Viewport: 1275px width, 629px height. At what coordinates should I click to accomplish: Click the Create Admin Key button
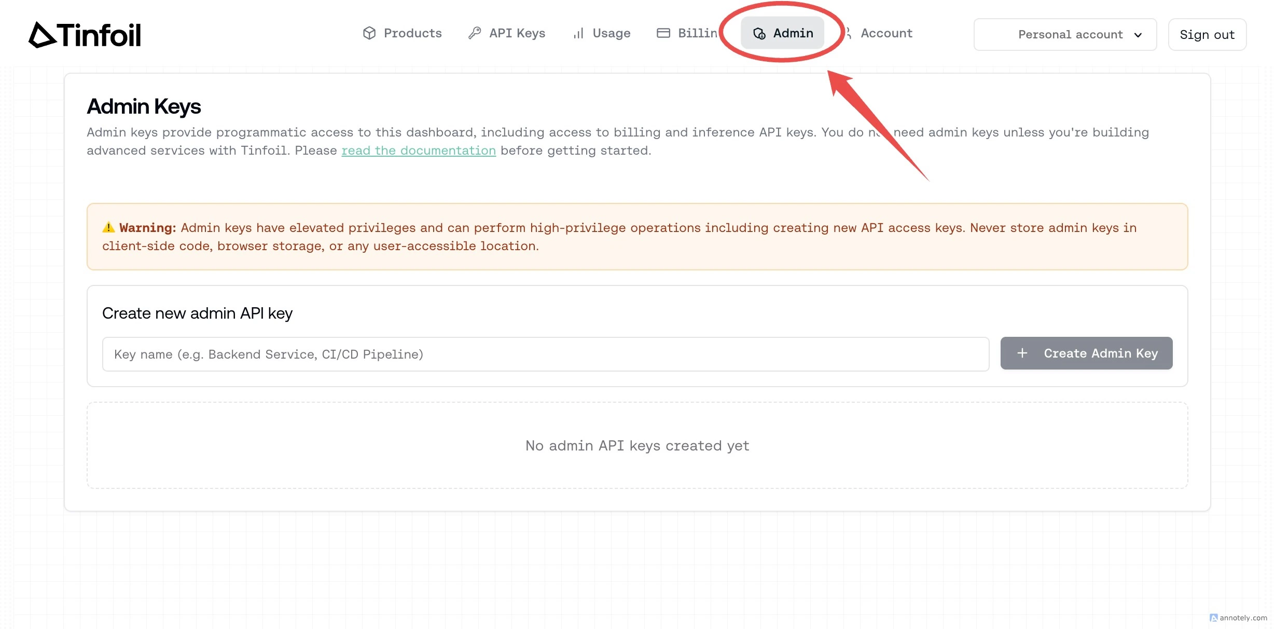[x=1086, y=353]
